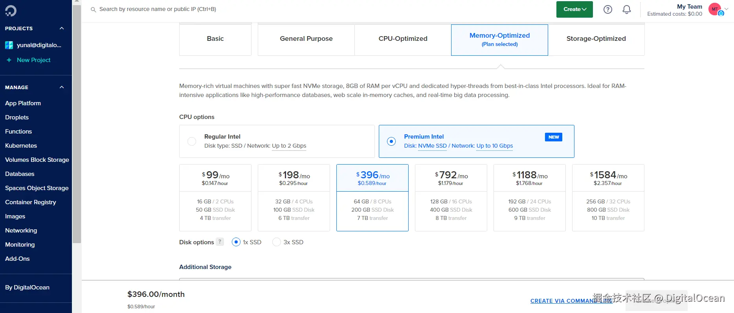
Task: Open Databases in sidebar
Action: [x=20, y=174]
